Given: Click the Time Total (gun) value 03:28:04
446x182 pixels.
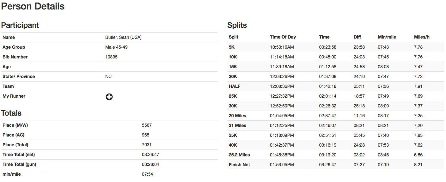Looking at the screenshot, I should coord(150,164).
